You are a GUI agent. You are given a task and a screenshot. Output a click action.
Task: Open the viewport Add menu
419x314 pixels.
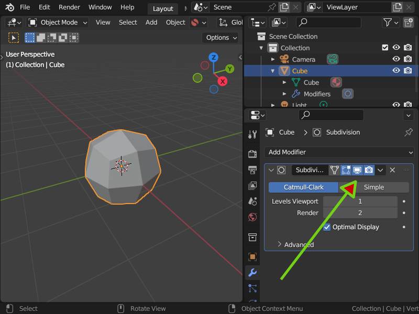click(x=151, y=23)
